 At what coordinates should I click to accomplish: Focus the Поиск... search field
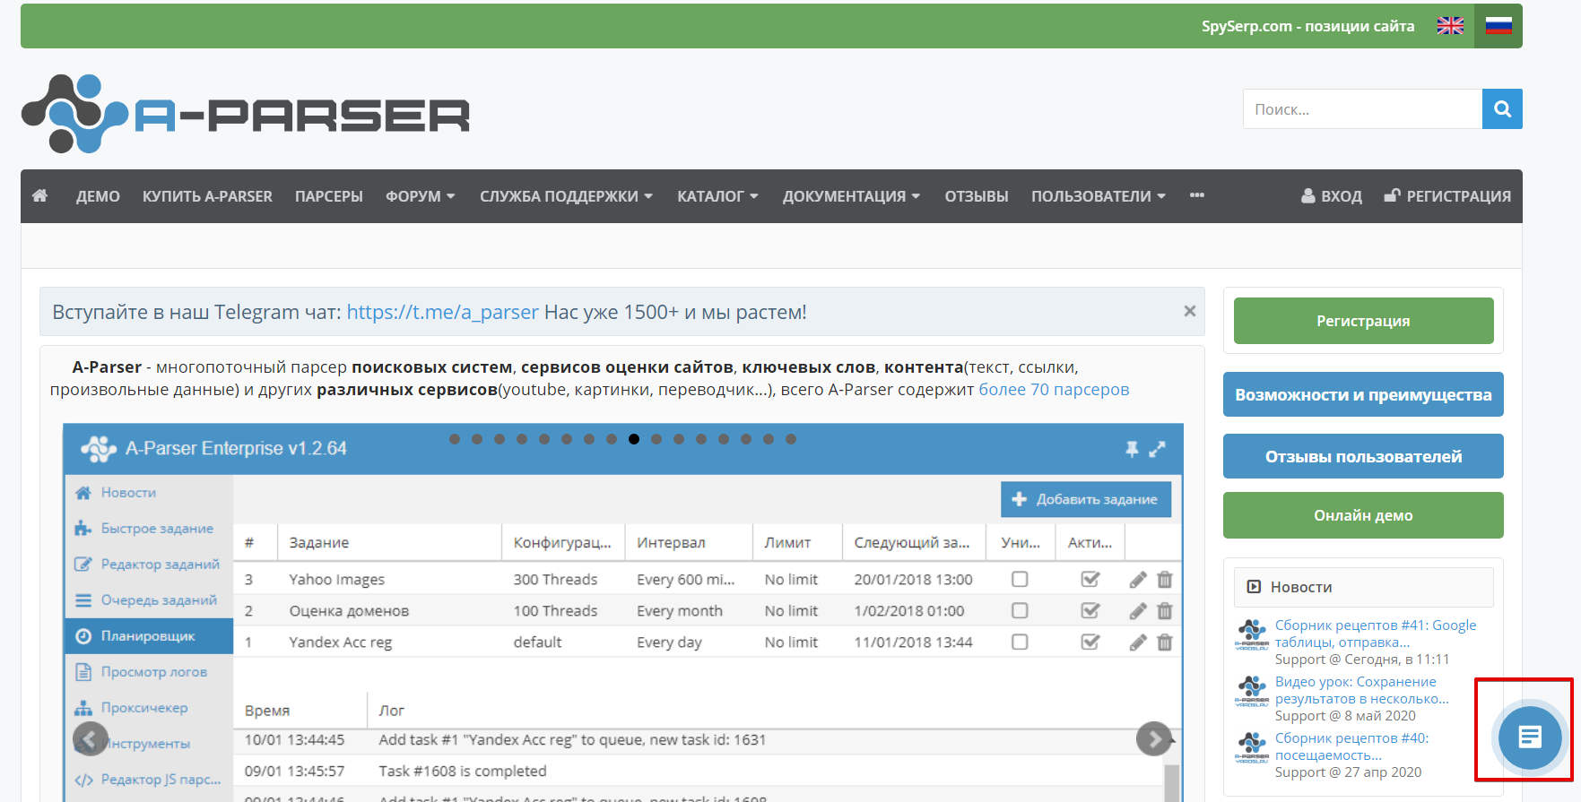click(1362, 109)
